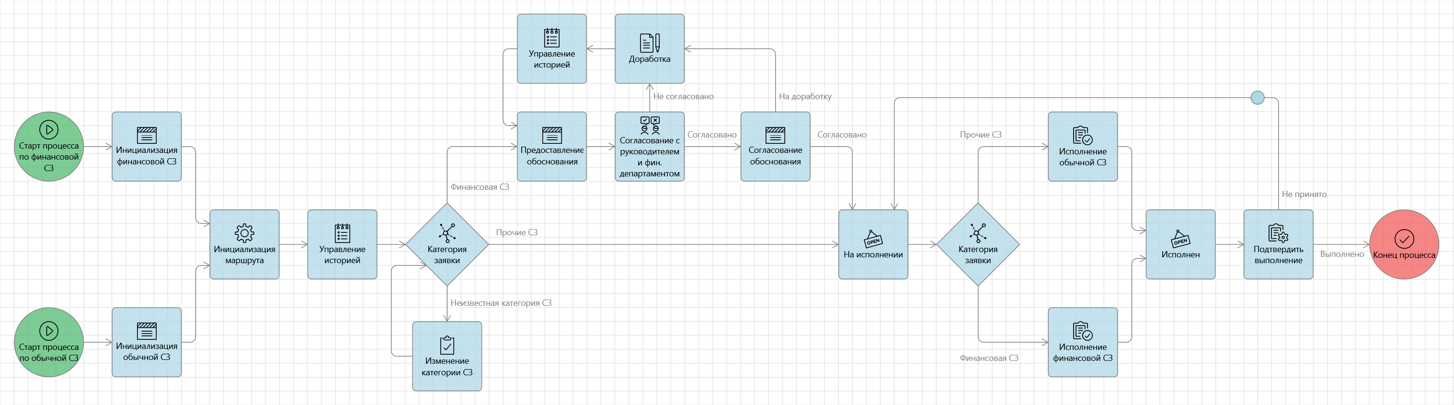Select the clipboard check icon in 'Изменение категории СЗ'
This screenshot has width=1454, height=405.
click(x=447, y=345)
